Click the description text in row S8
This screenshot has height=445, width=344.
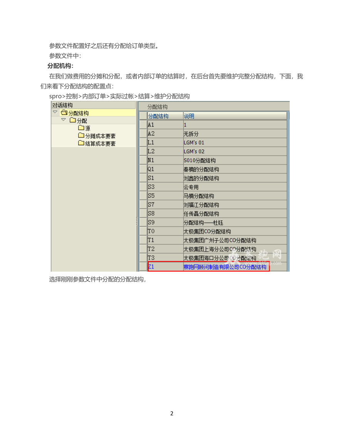tap(201, 214)
